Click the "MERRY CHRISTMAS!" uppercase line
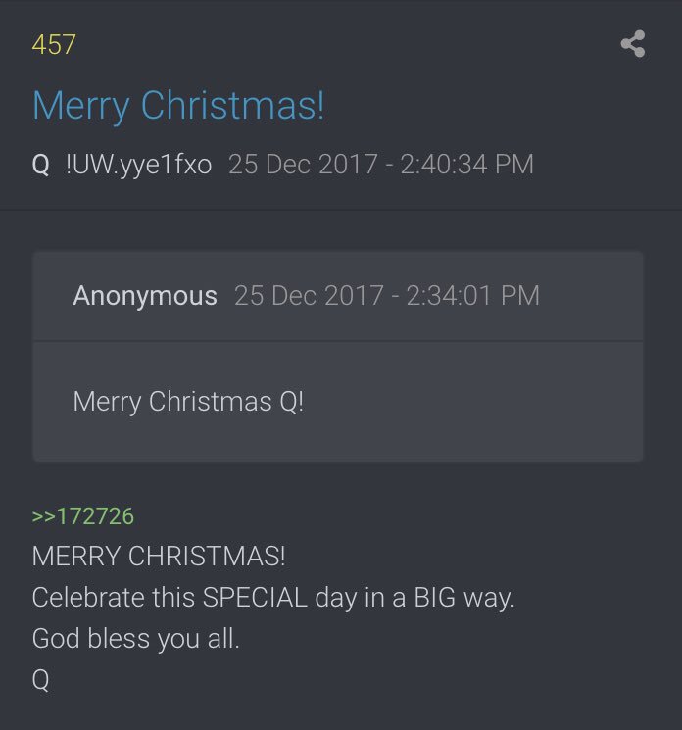The height and width of the screenshot is (730, 682). pyautogui.click(x=159, y=556)
